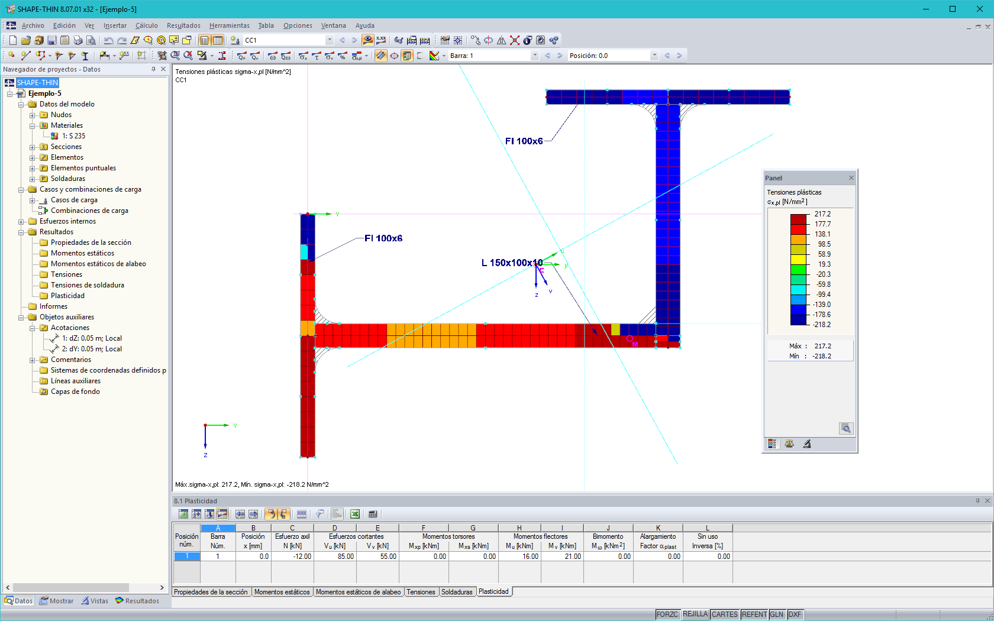Image resolution: width=994 pixels, height=621 pixels.
Task: Click the navigator horizontal scrollbar right arrow
Action: pos(162,588)
